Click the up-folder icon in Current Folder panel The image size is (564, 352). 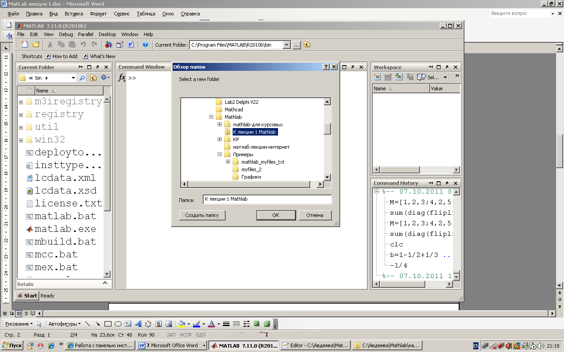[x=93, y=78]
